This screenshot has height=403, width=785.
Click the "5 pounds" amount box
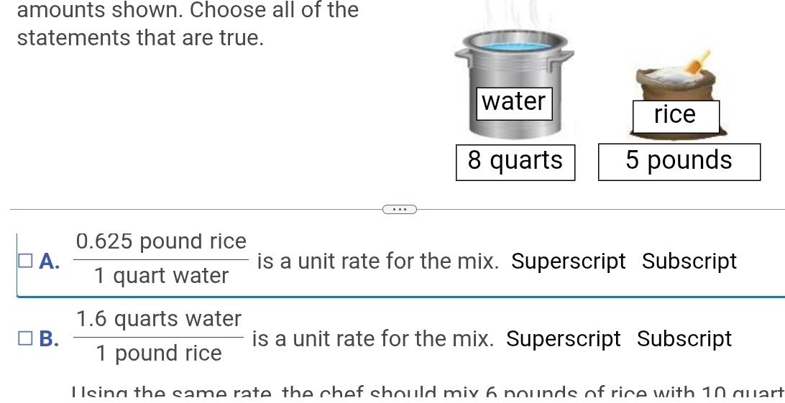coord(679,161)
